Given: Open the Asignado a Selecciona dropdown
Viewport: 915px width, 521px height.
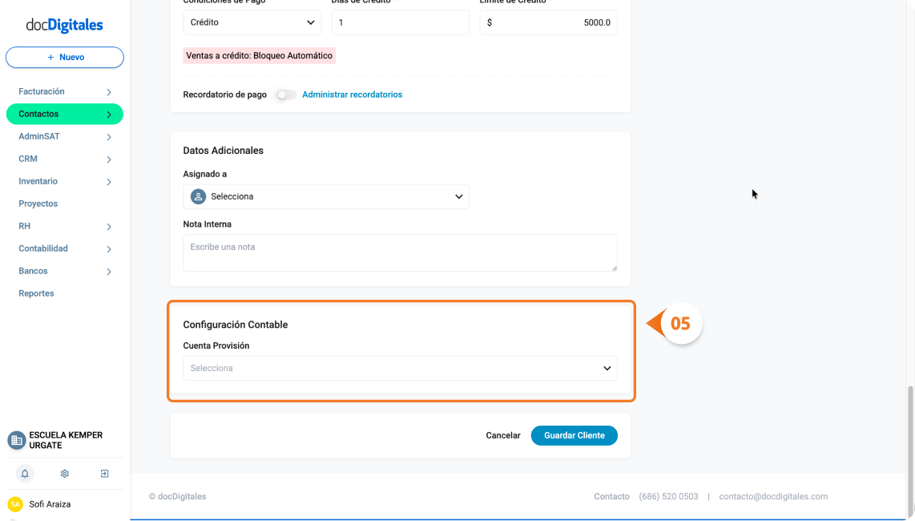Looking at the screenshot, I should click(326, 197).
